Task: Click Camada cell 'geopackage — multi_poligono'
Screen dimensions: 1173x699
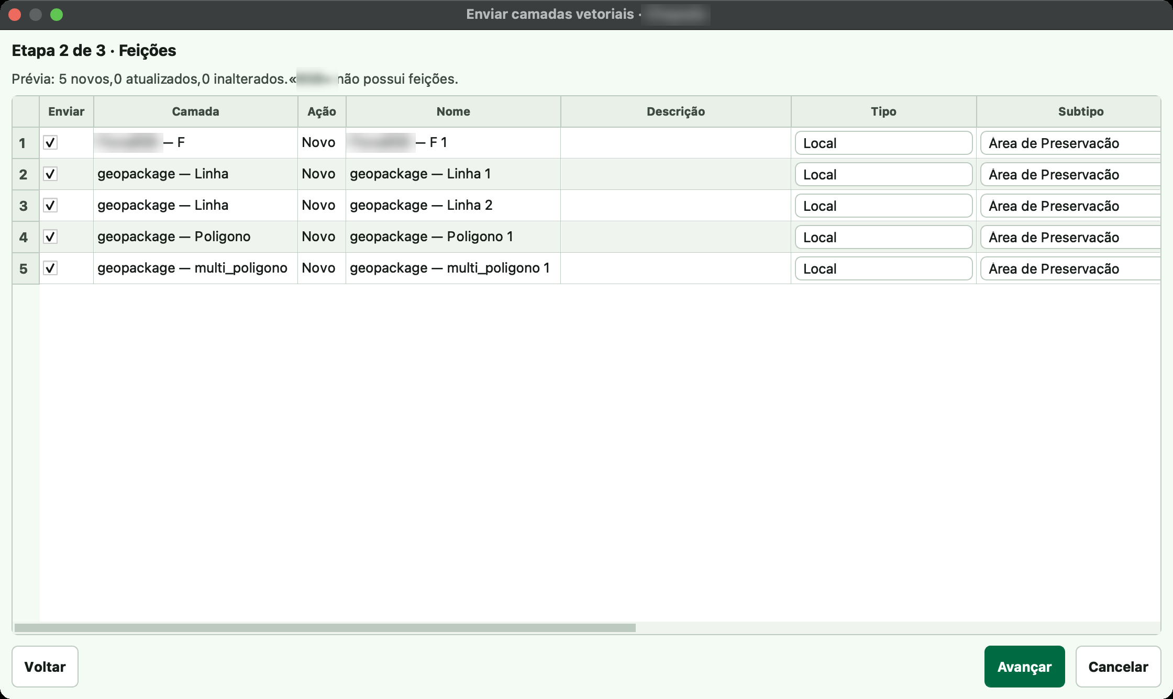Action: coord(196,268)
